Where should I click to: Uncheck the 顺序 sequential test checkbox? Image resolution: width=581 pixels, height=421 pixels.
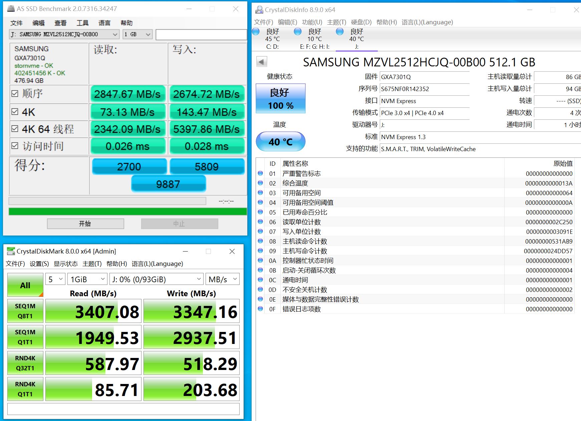click(x=15, y=93)
